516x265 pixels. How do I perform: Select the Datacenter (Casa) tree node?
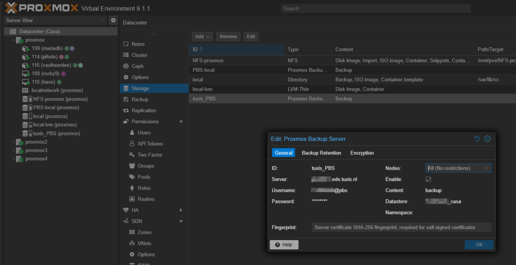39,32
